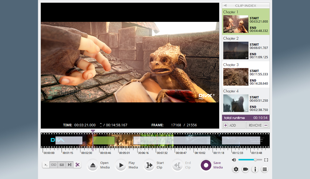Click the REMOVE clip button
Screen dimensions: 310x179
coord(258,125)
